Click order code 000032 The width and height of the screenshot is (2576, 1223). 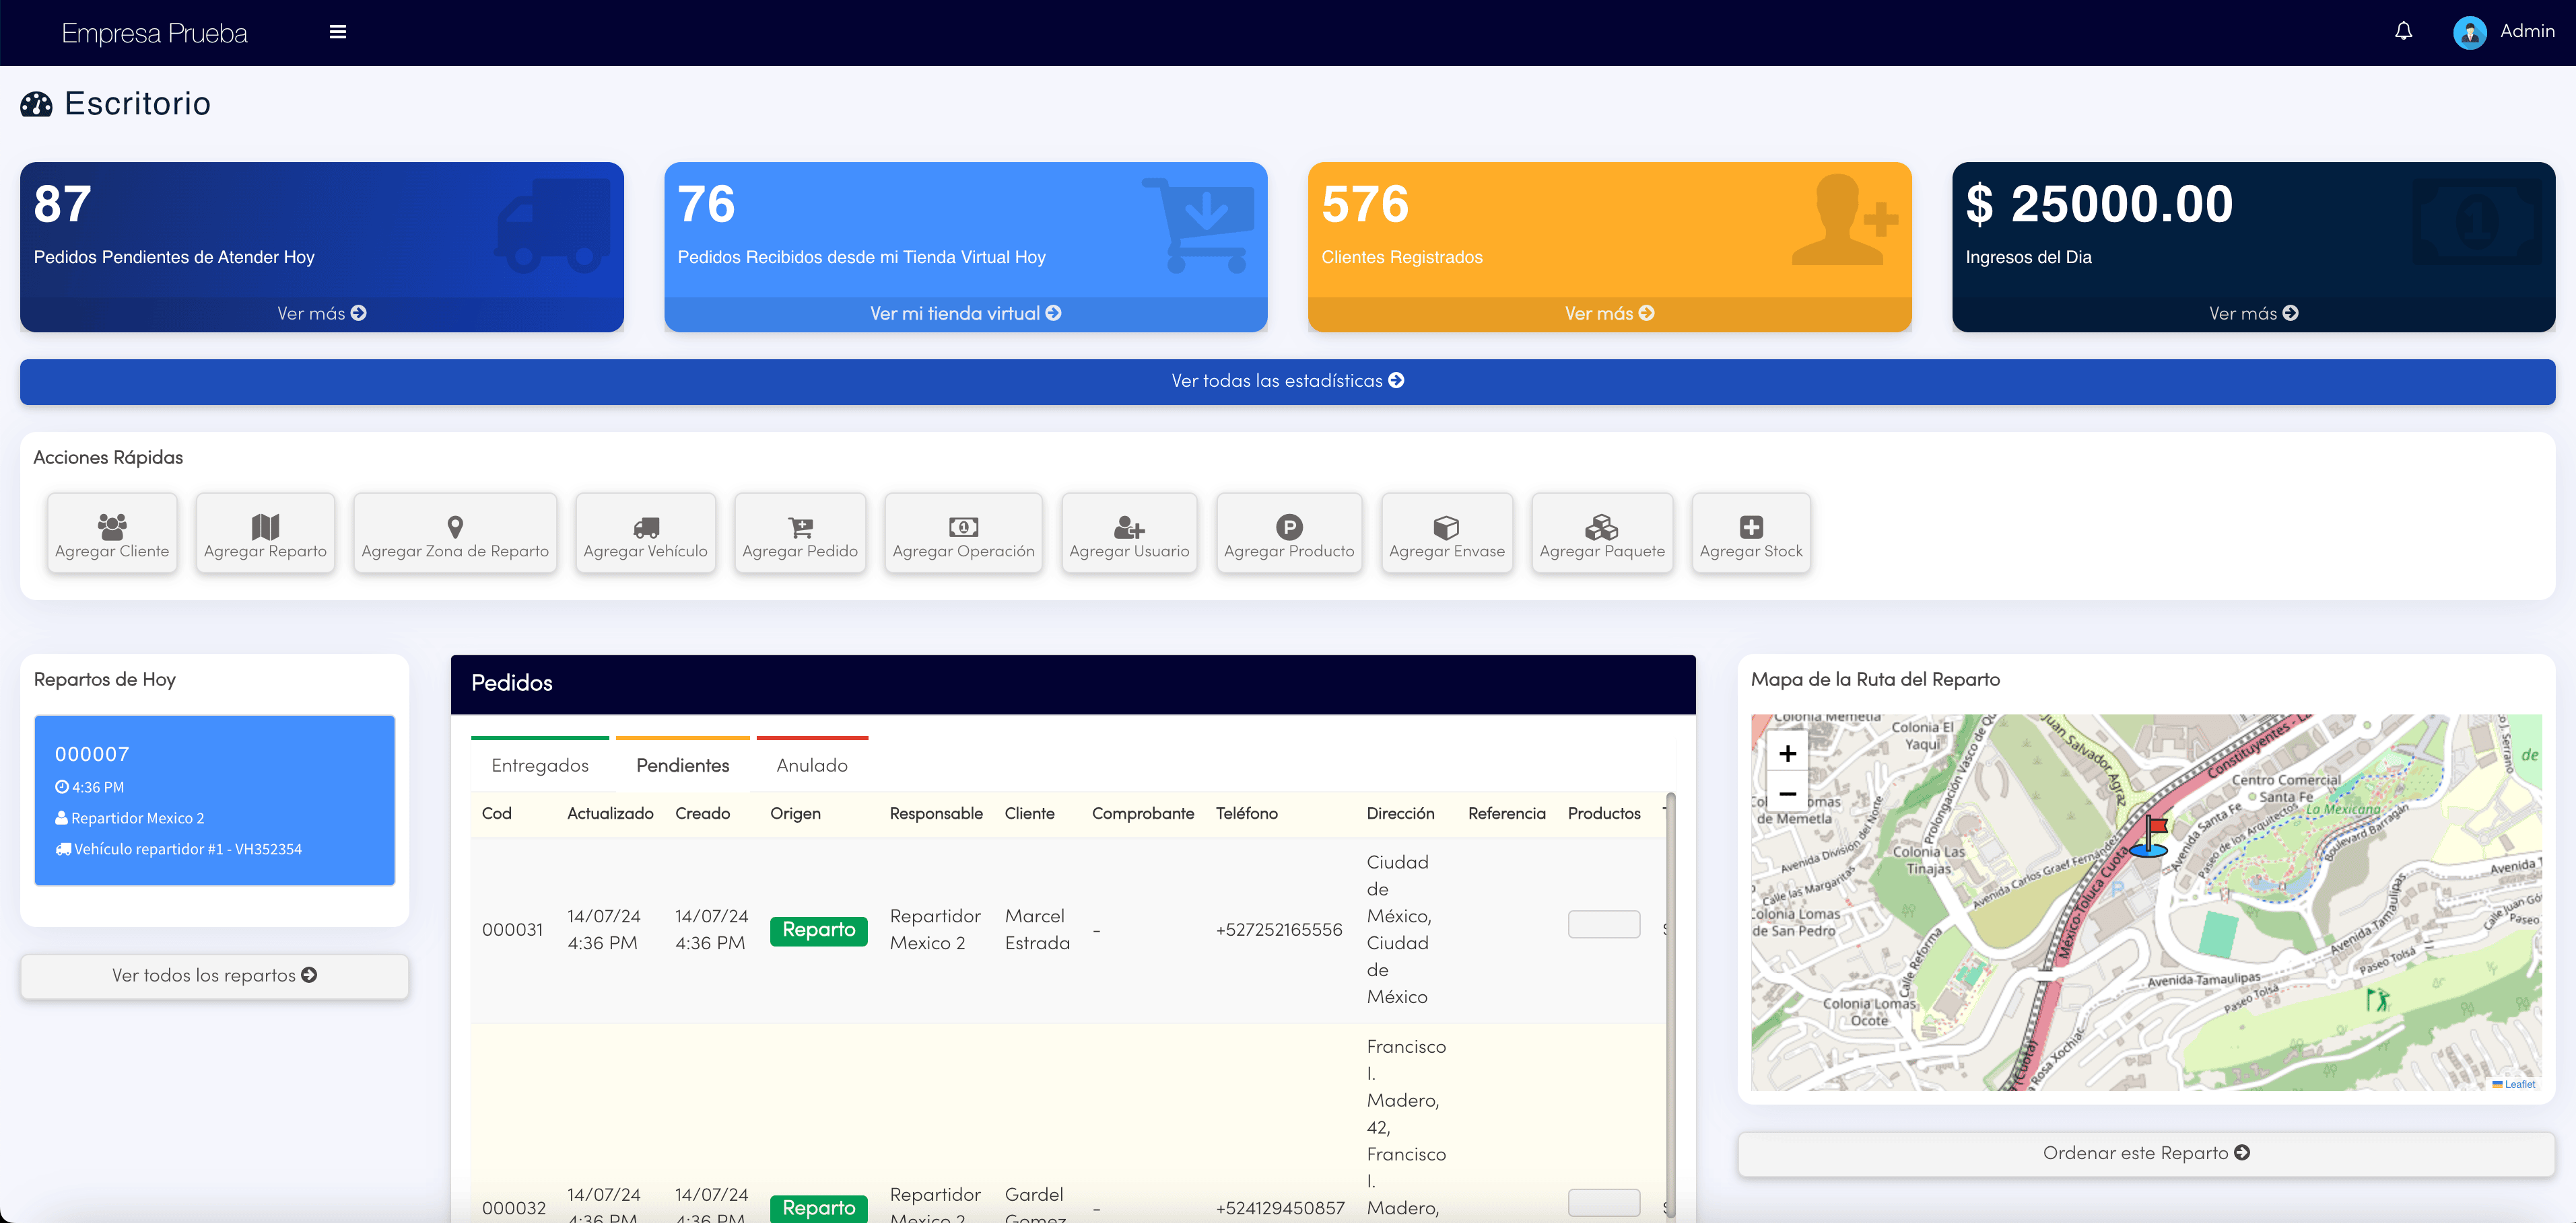pos(514,1208)
